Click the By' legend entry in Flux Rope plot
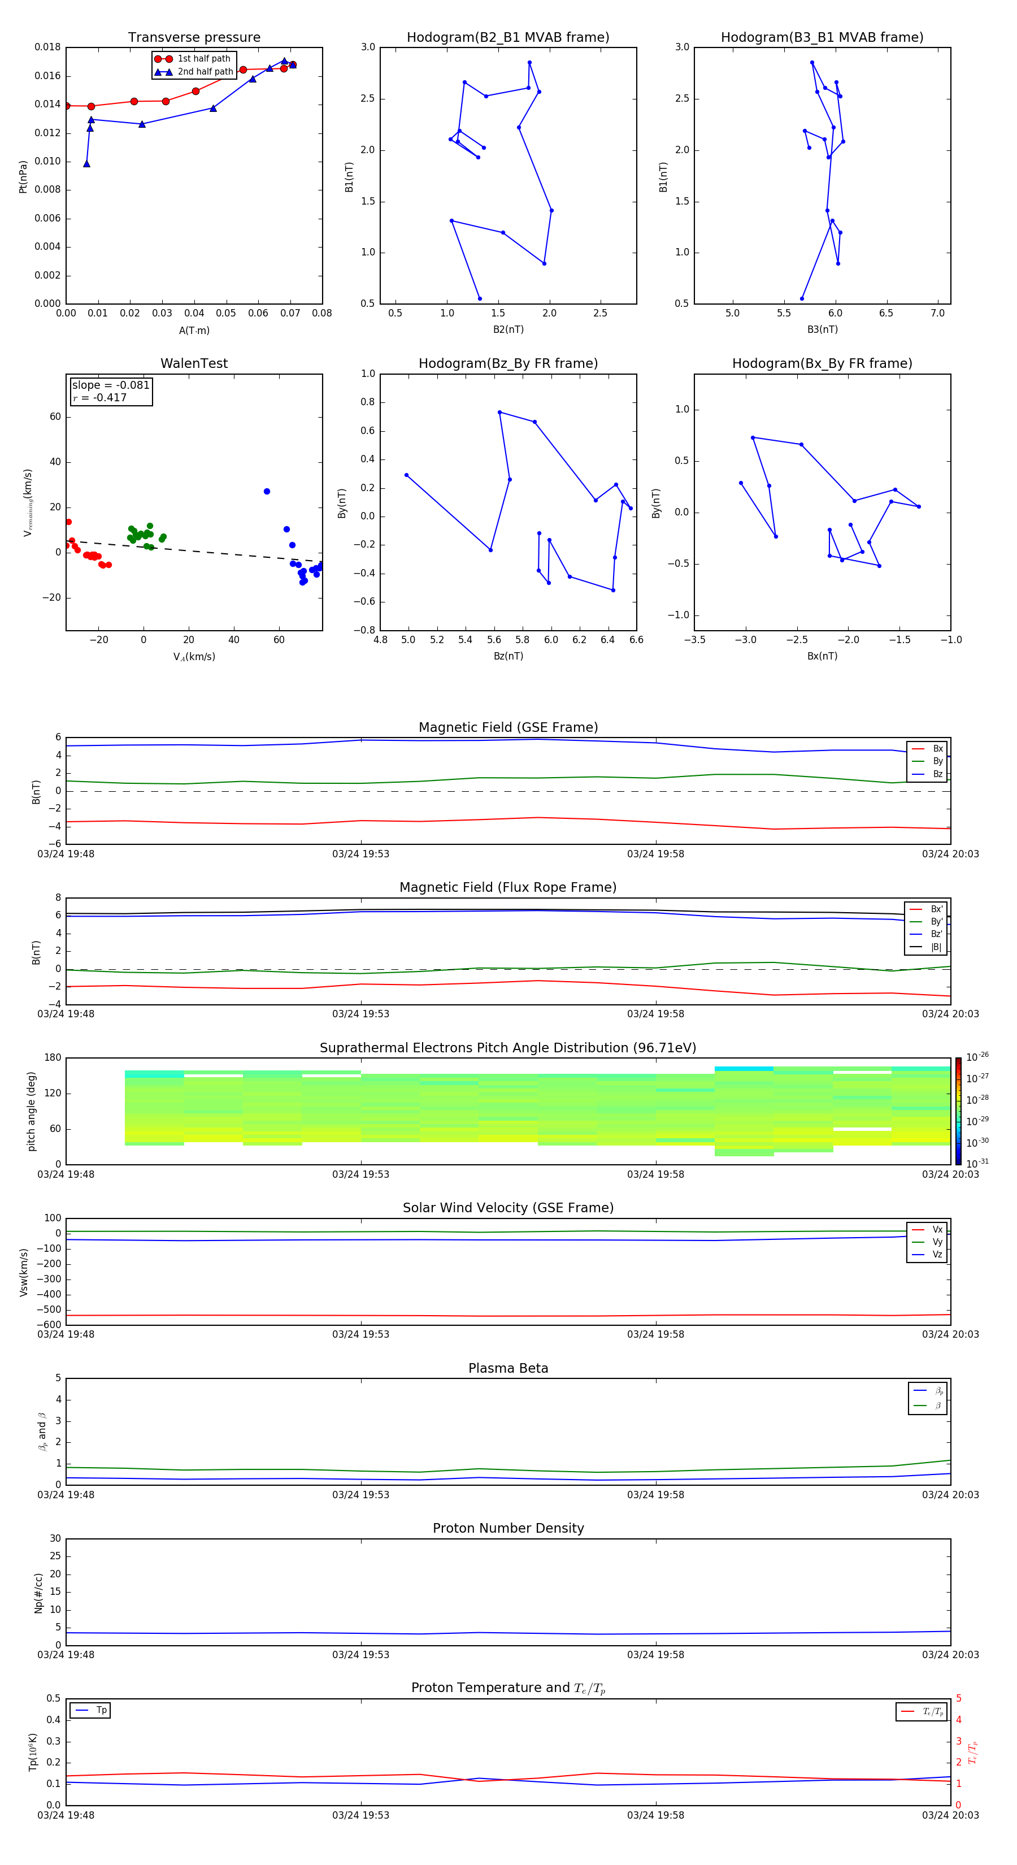The height and width of the screenshot is (1865, 1017). click(x=927, y=922)
